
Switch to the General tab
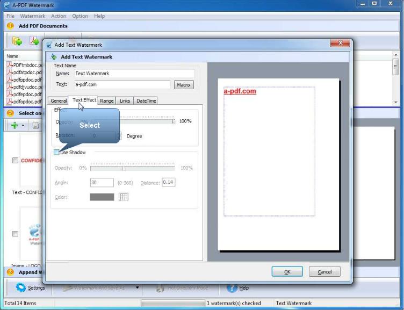pyautogui.click(x=59, y=101)
